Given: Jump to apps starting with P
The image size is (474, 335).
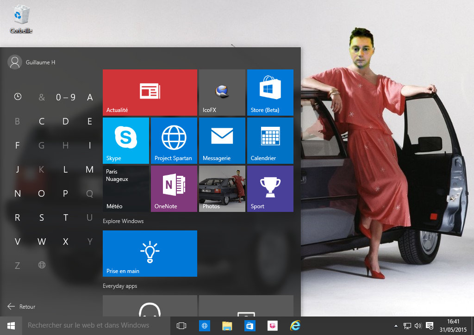Looking at the screenshot, I should [x=66, y=193].
